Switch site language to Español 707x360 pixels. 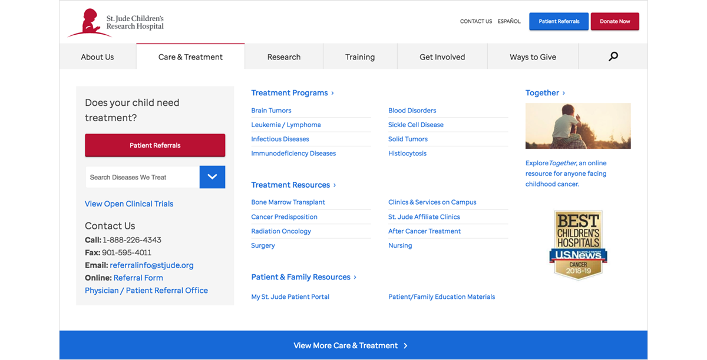(x=509, y=22)
